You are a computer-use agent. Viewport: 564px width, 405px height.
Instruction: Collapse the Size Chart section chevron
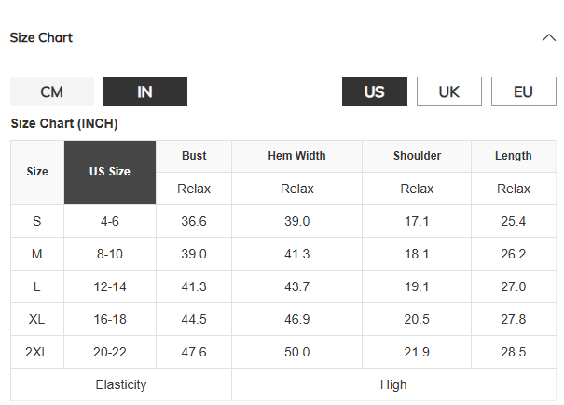click(548, 38)
